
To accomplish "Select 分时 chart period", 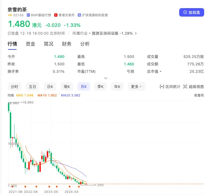I will tap(14, 87).
